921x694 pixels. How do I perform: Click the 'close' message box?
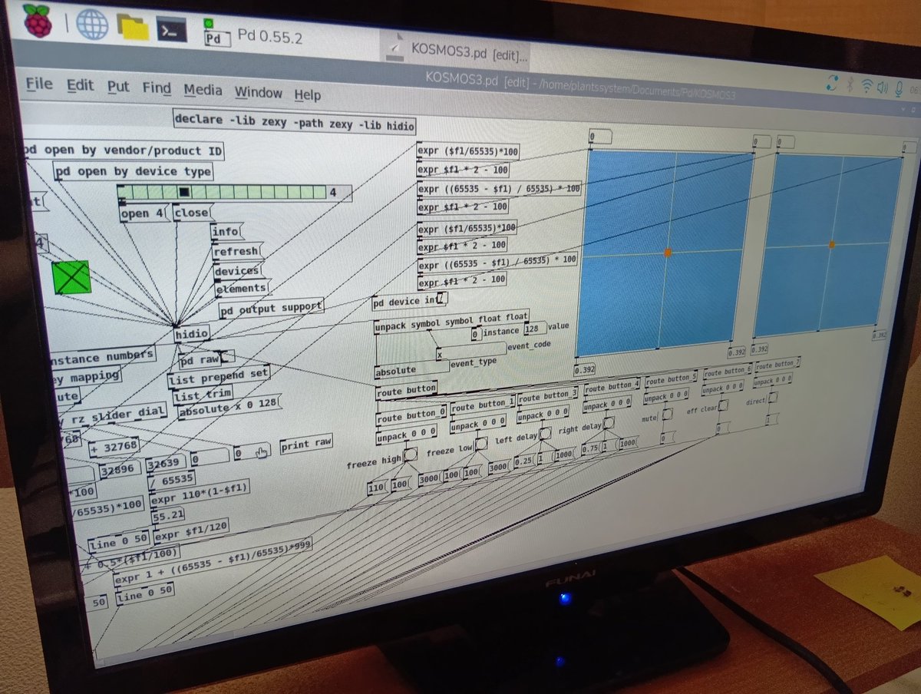coord(193,213)
